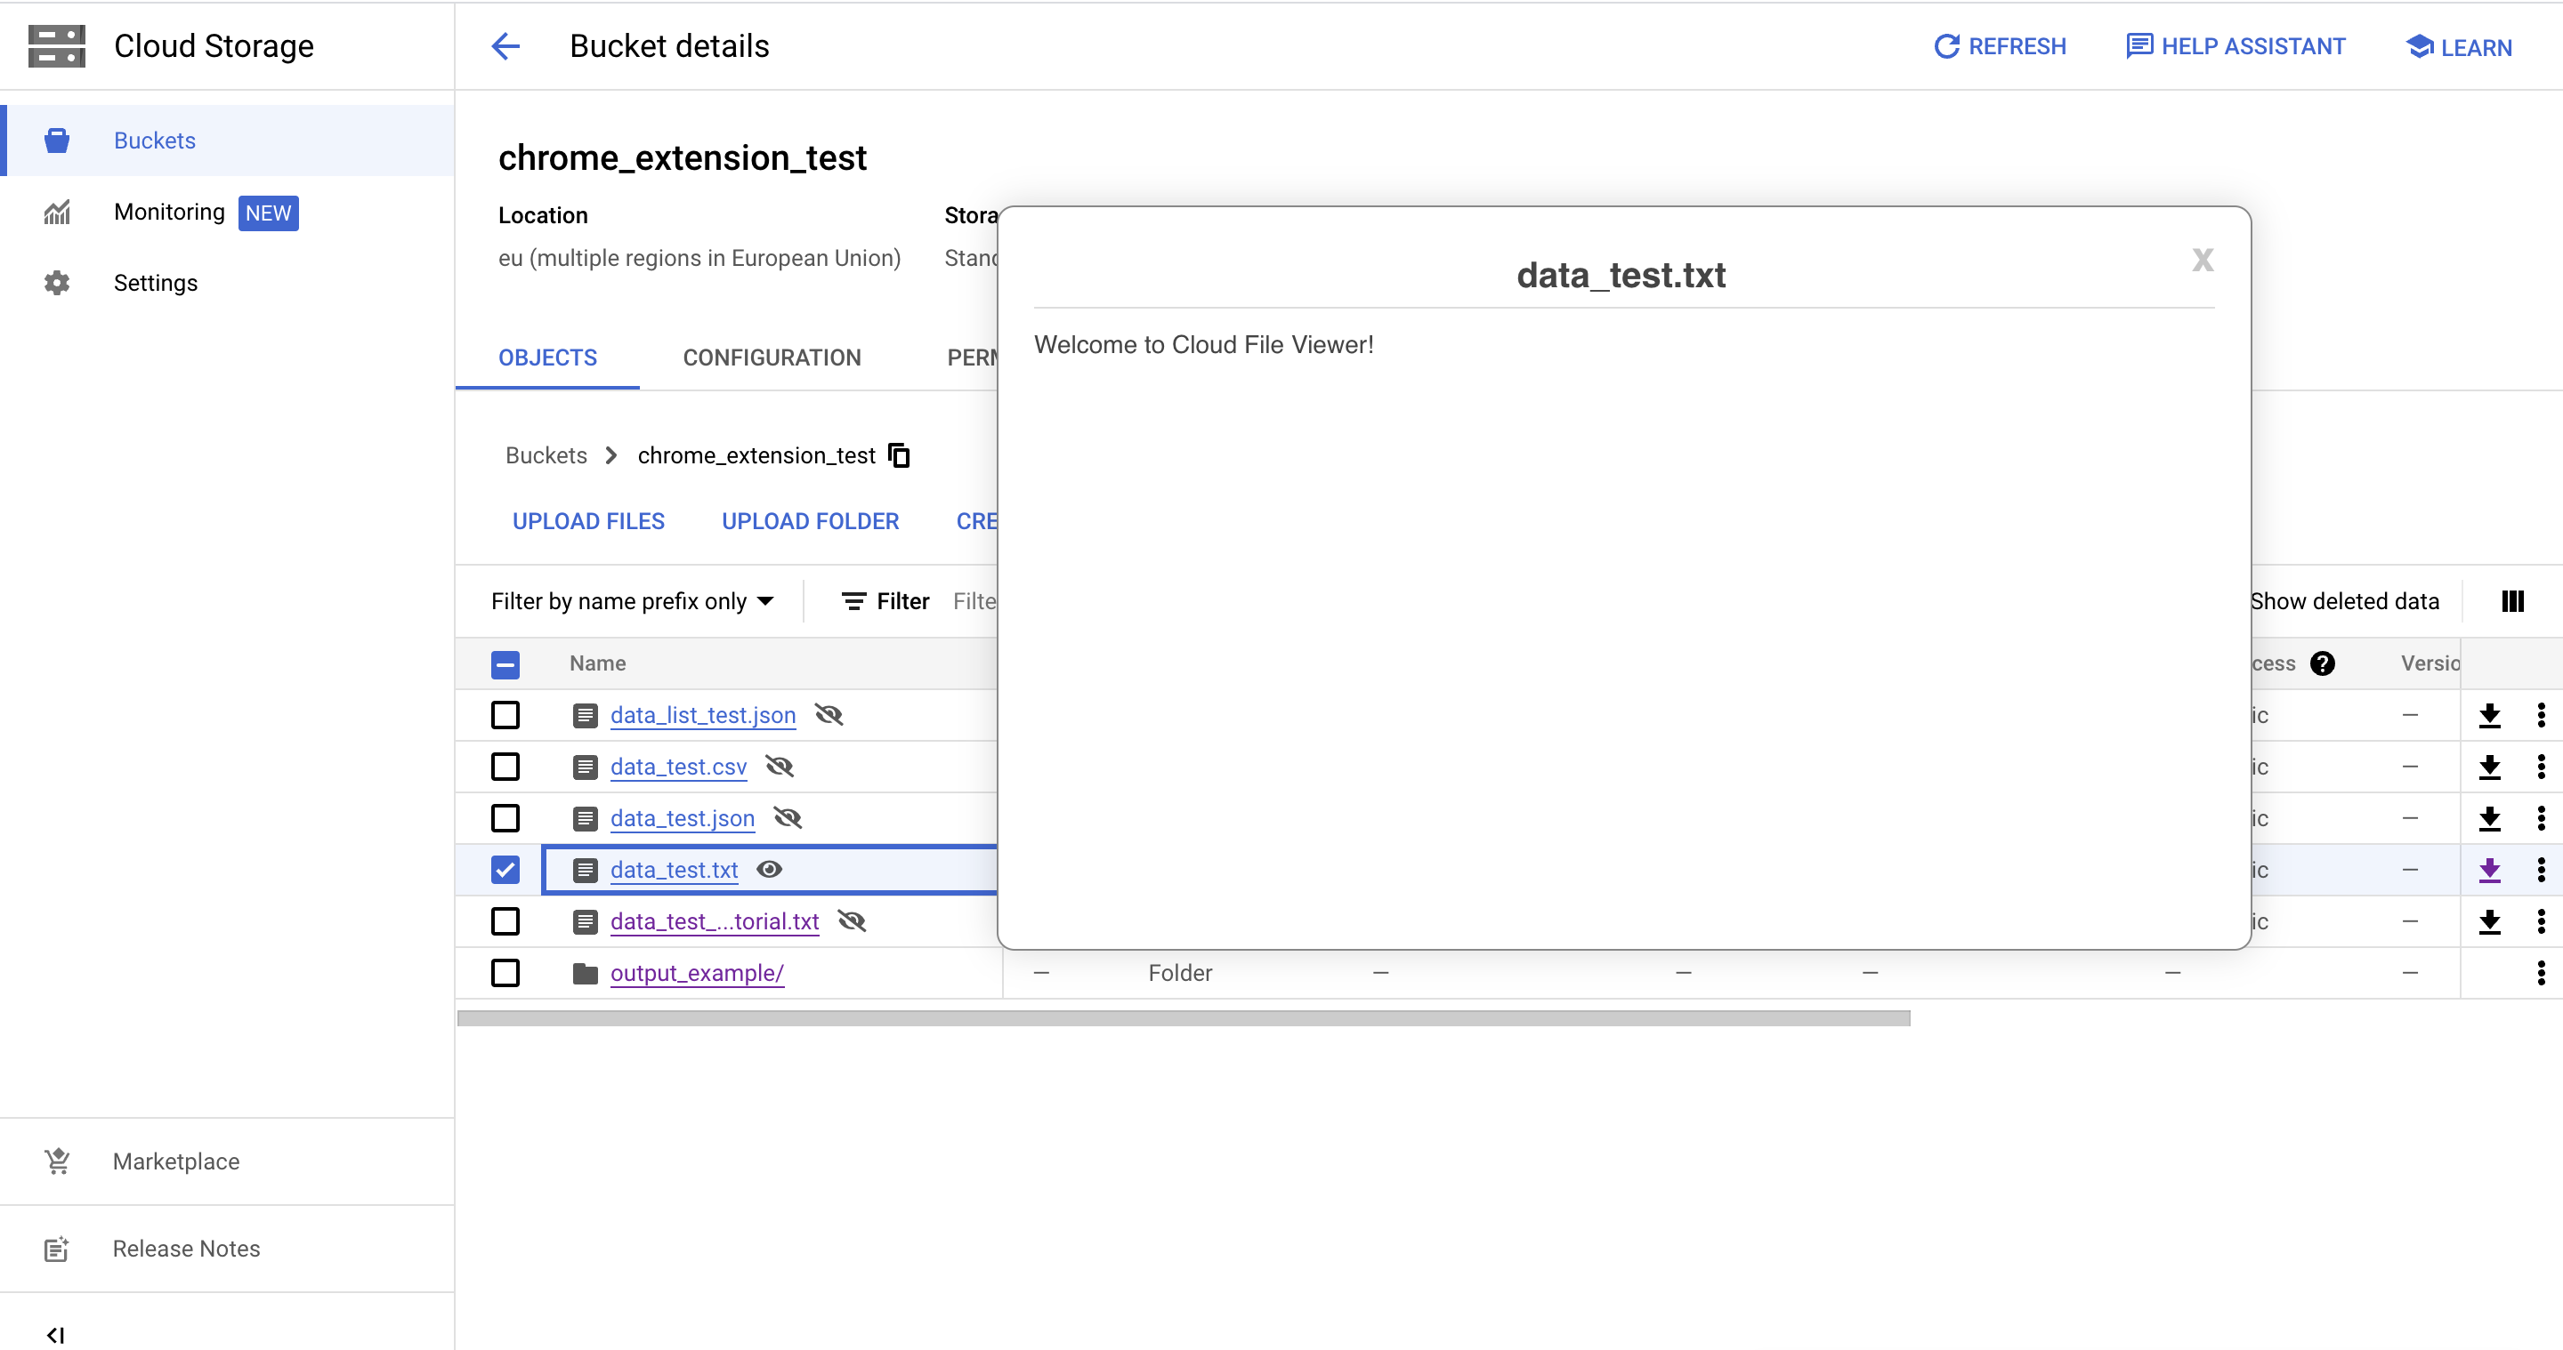Viewport: 2563px width, 1350px height.
Task: Click the horizontal scrollbar below the table
Action: (x=1183, y=1018)
